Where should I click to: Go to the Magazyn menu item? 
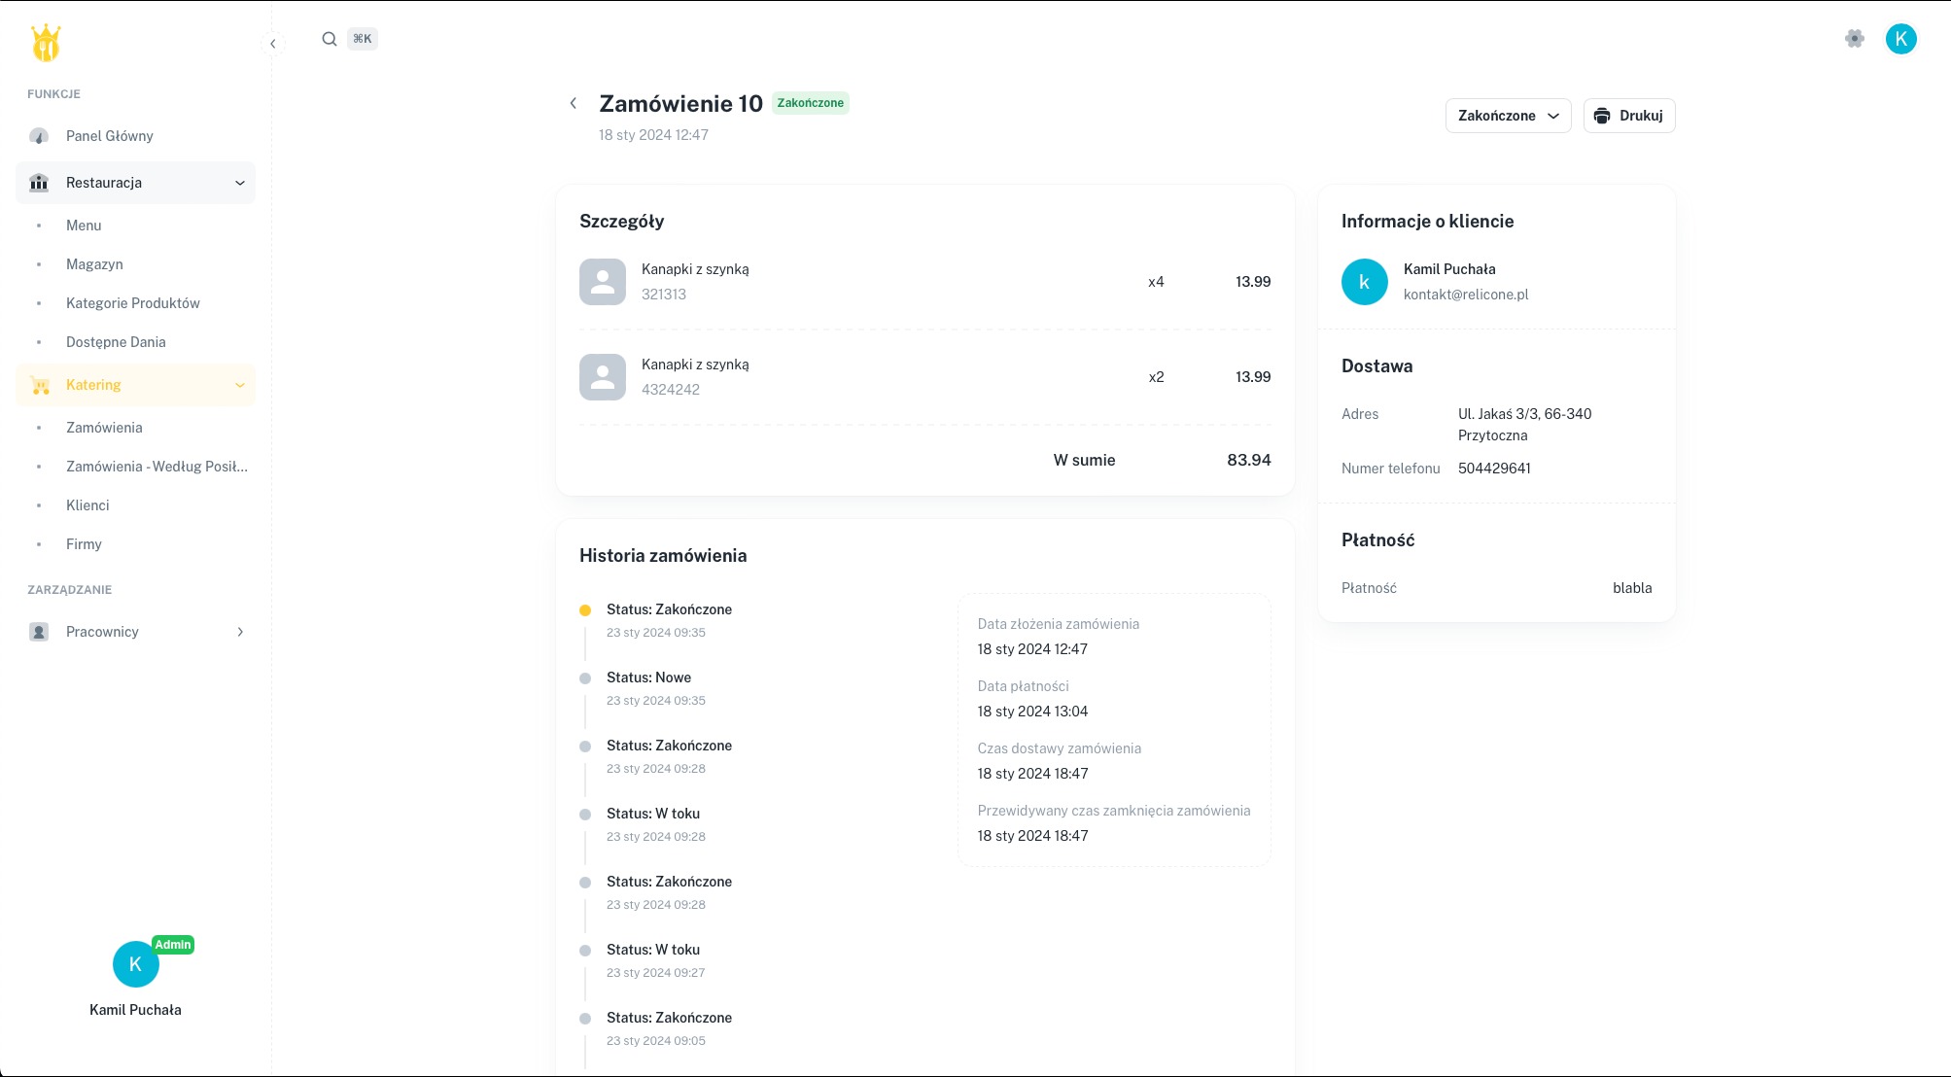(x=94, y=264)
